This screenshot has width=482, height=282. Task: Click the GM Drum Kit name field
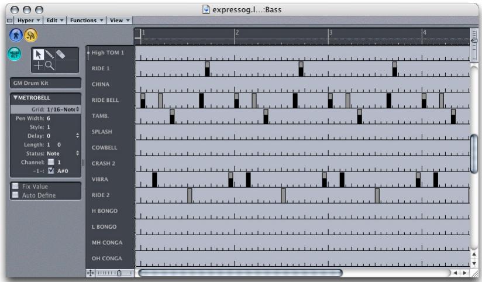coord(46,83)
